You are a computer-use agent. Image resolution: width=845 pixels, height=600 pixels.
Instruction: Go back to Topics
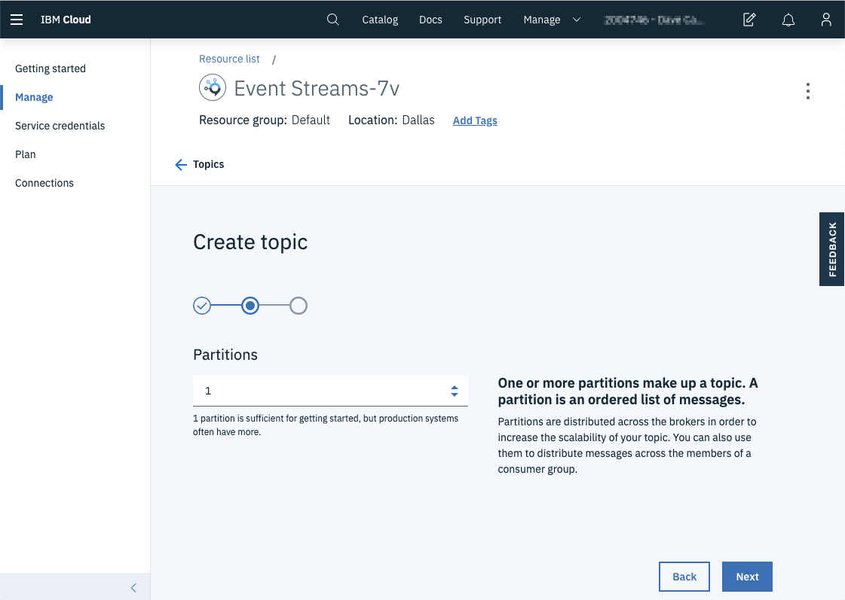click(209, 165)
